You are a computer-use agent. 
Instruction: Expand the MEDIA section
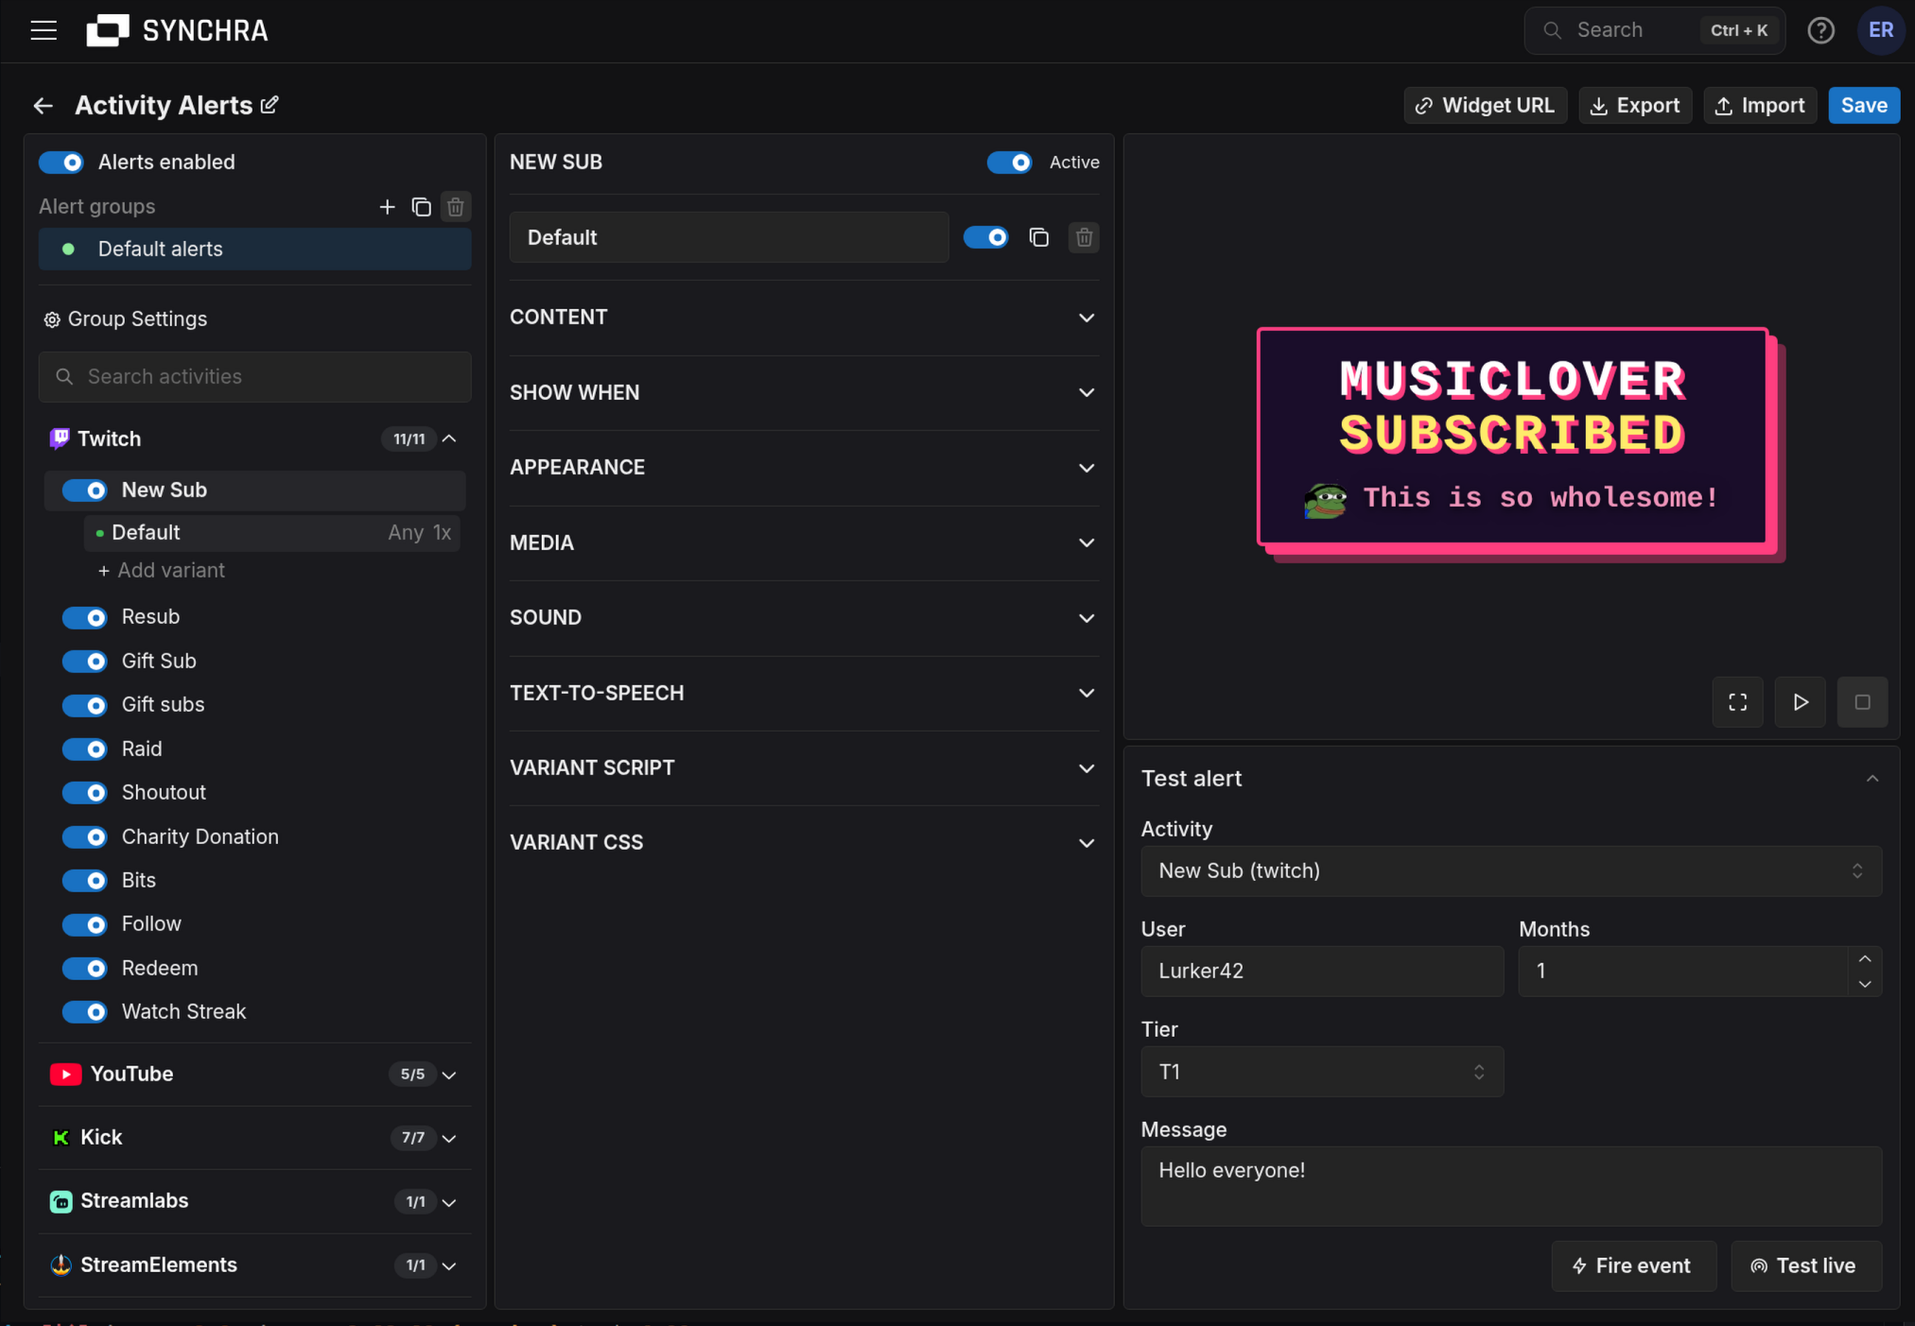(x=804, y=543)
